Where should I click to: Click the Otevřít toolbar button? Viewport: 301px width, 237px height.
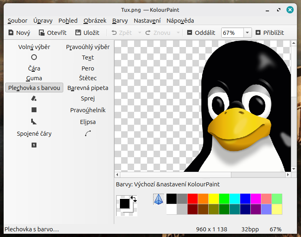pyautogui.click(x=53, y=33)
